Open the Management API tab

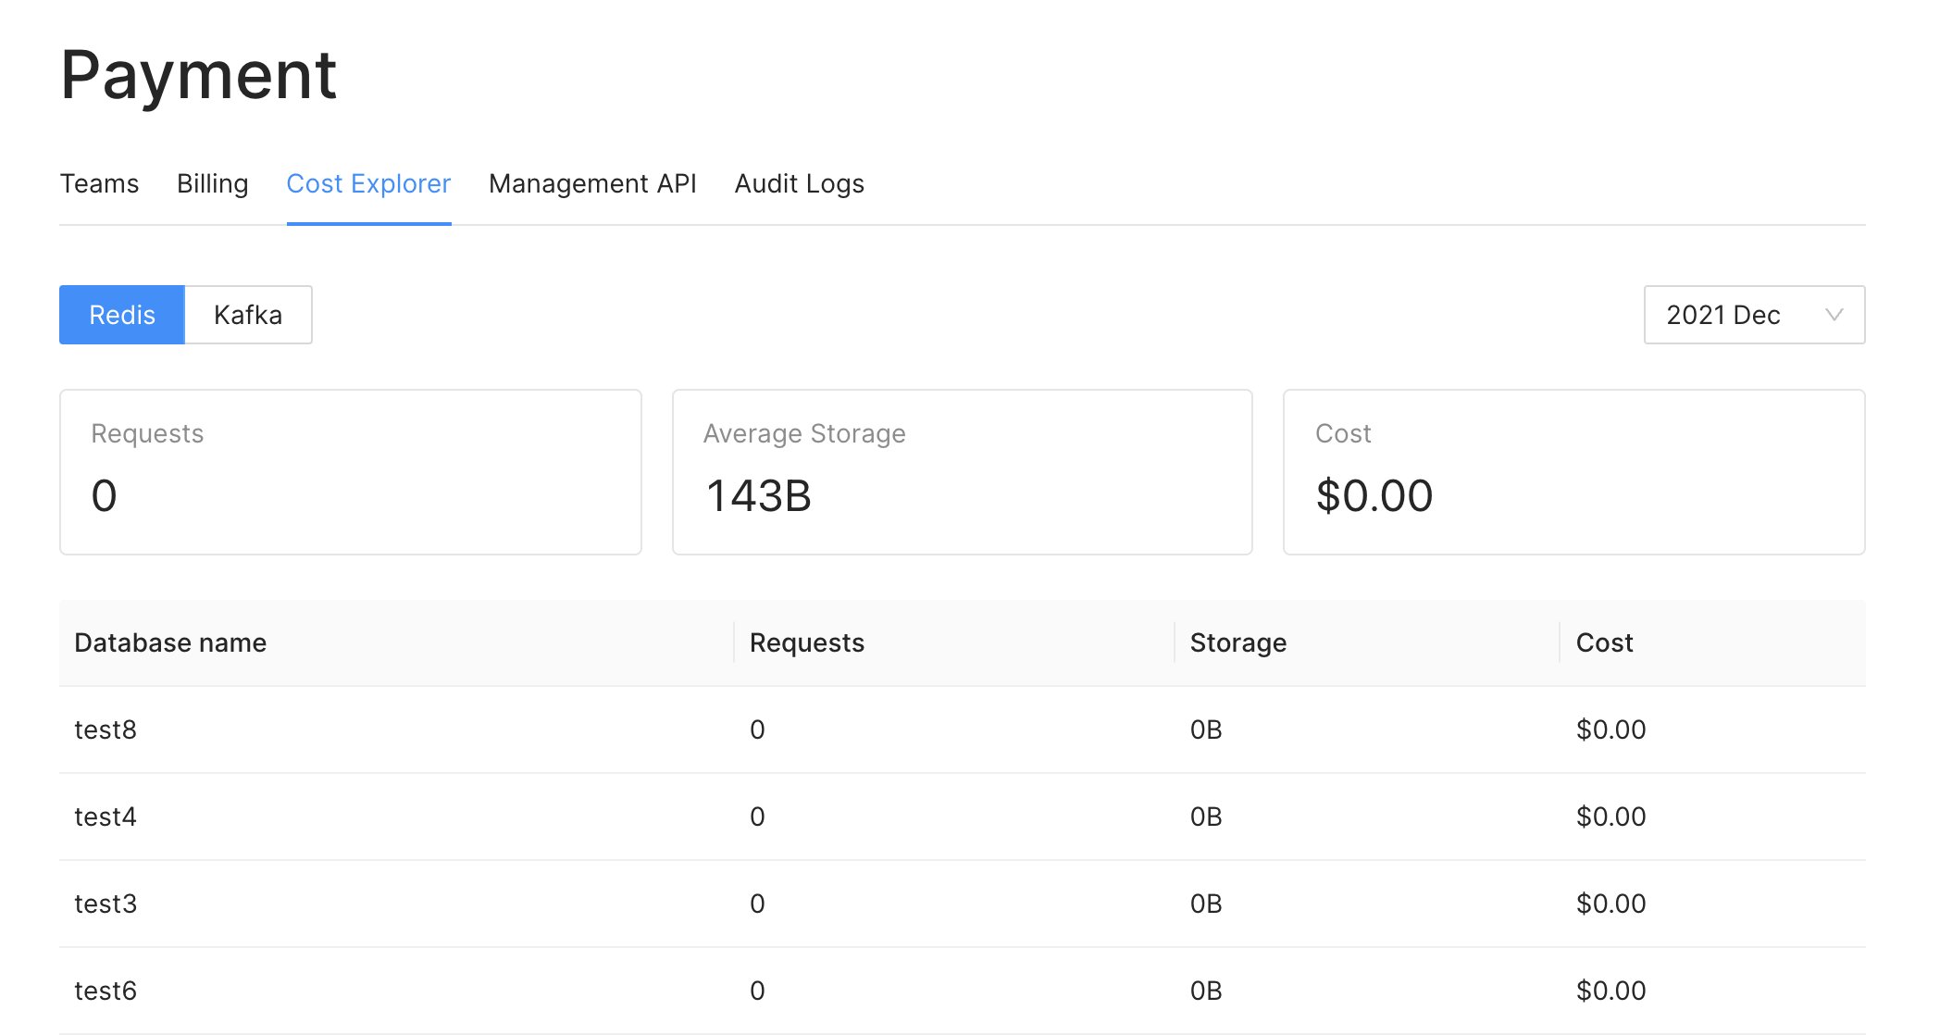592,183
